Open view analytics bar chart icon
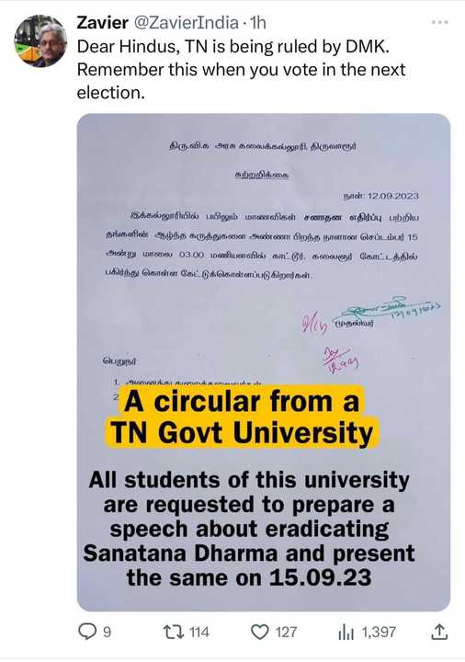The height and width of the screenshot is (662, 465). click(346, 632)
